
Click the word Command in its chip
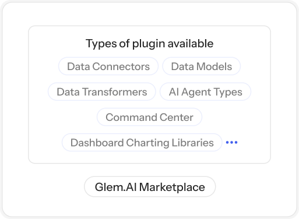click(131, 117)
